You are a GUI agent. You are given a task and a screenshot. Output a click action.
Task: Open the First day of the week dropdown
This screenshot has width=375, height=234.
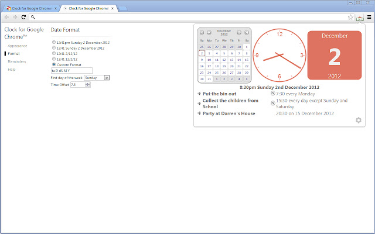point(97,78)
